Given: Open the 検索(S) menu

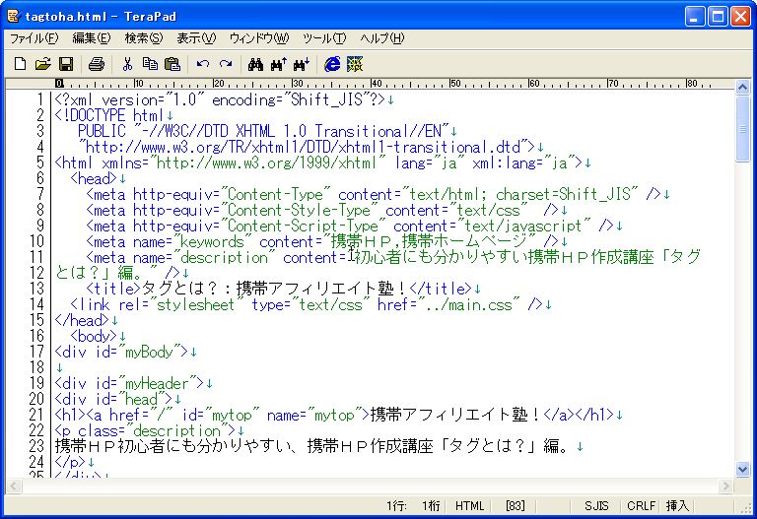Looking at the screenshot, I should (144, 38).
